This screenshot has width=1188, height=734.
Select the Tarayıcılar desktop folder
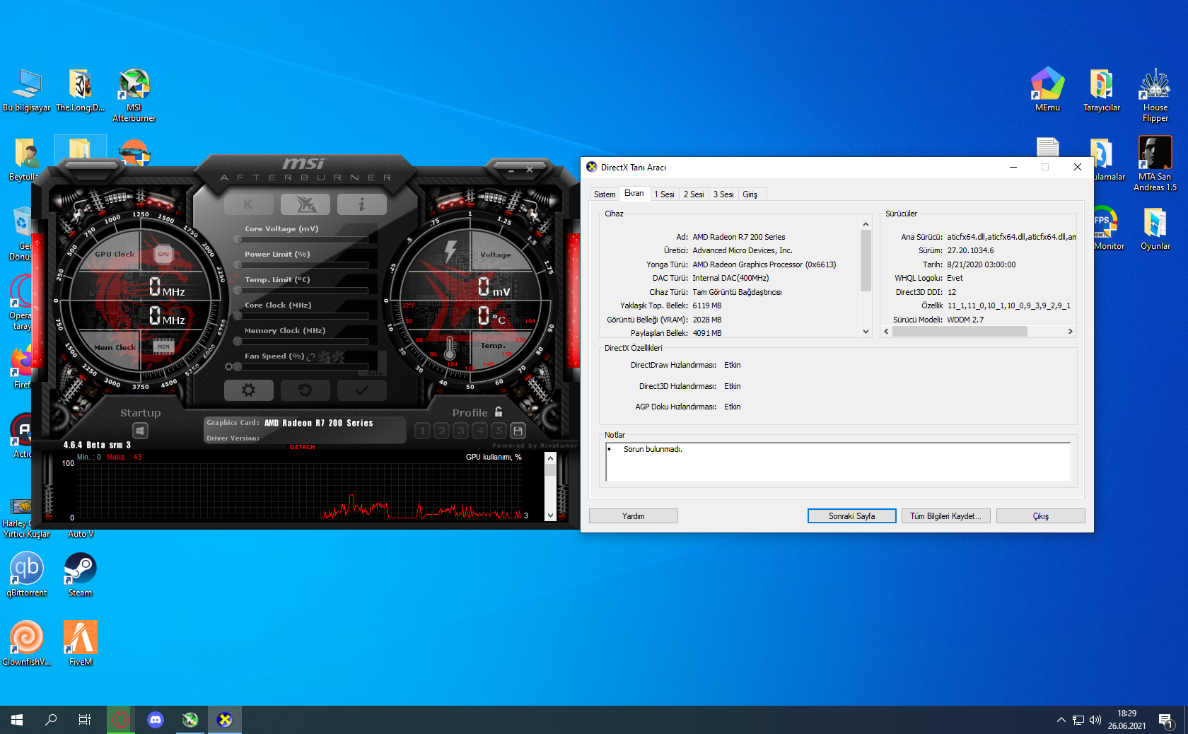(1102, 91)
